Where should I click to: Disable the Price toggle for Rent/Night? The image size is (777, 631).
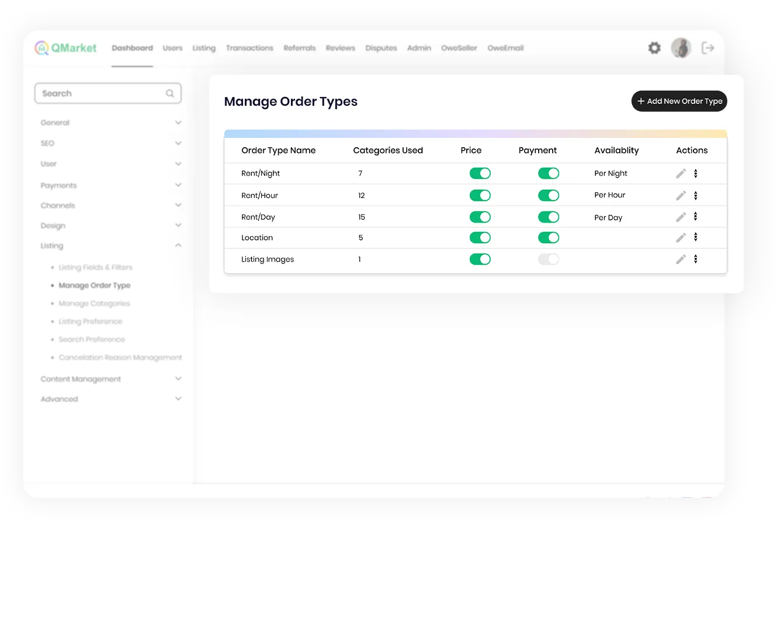click(x=480, y=174)
